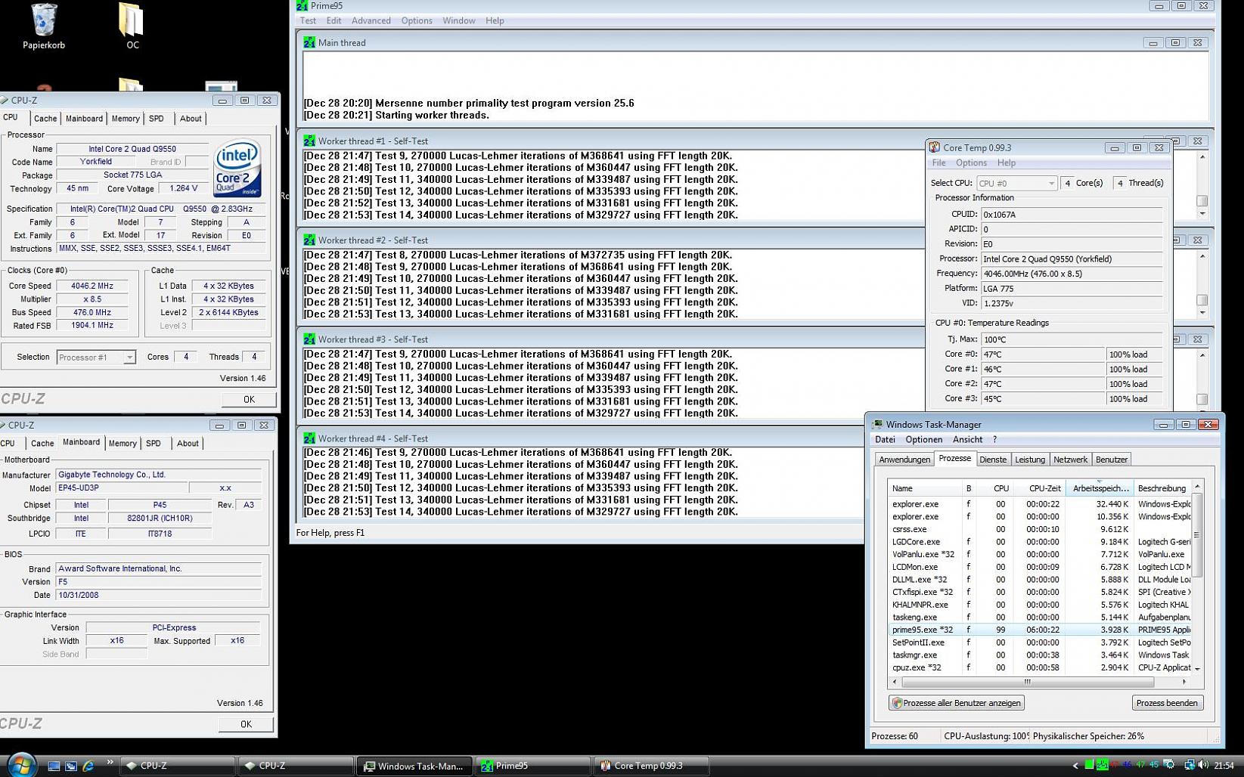Click the Worker thread #4 window icon
The height and width of the screenshot is (777, 1244).
pos(309,438)
